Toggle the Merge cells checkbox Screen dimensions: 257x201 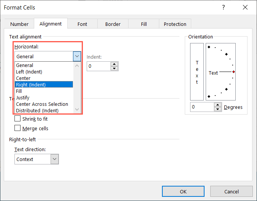17,128
